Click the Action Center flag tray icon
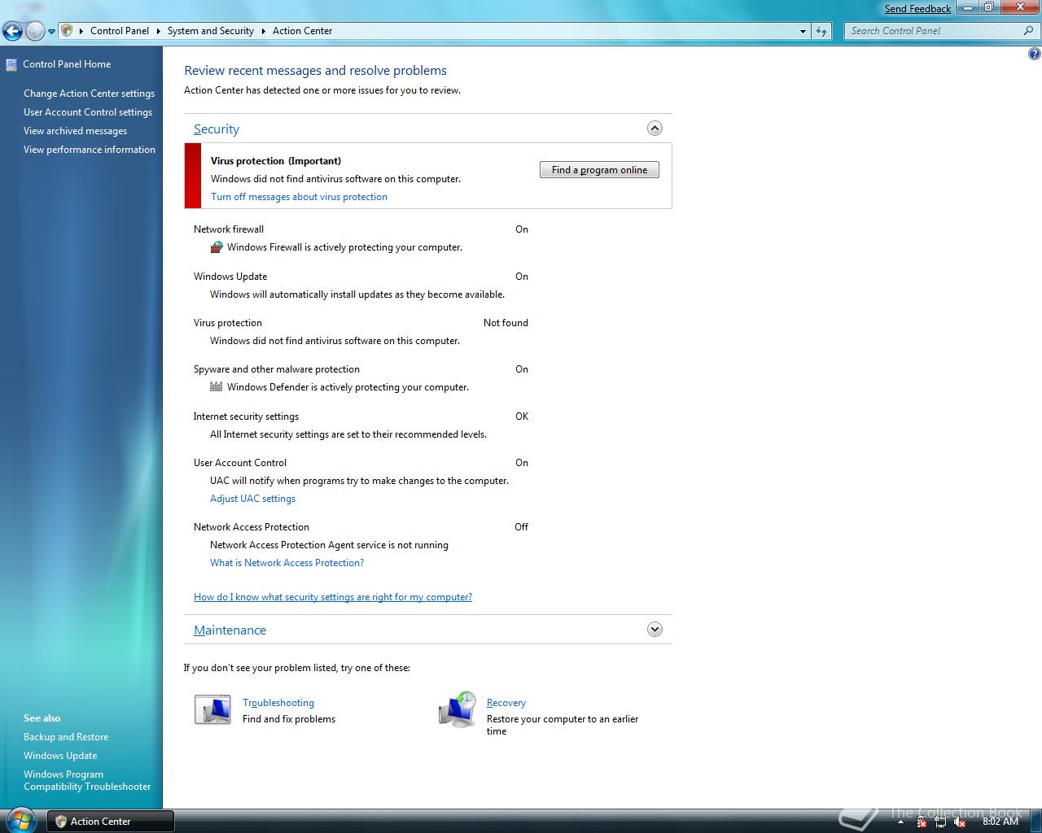Screen dimensions: 1042x833 click(x=922, y=822)
